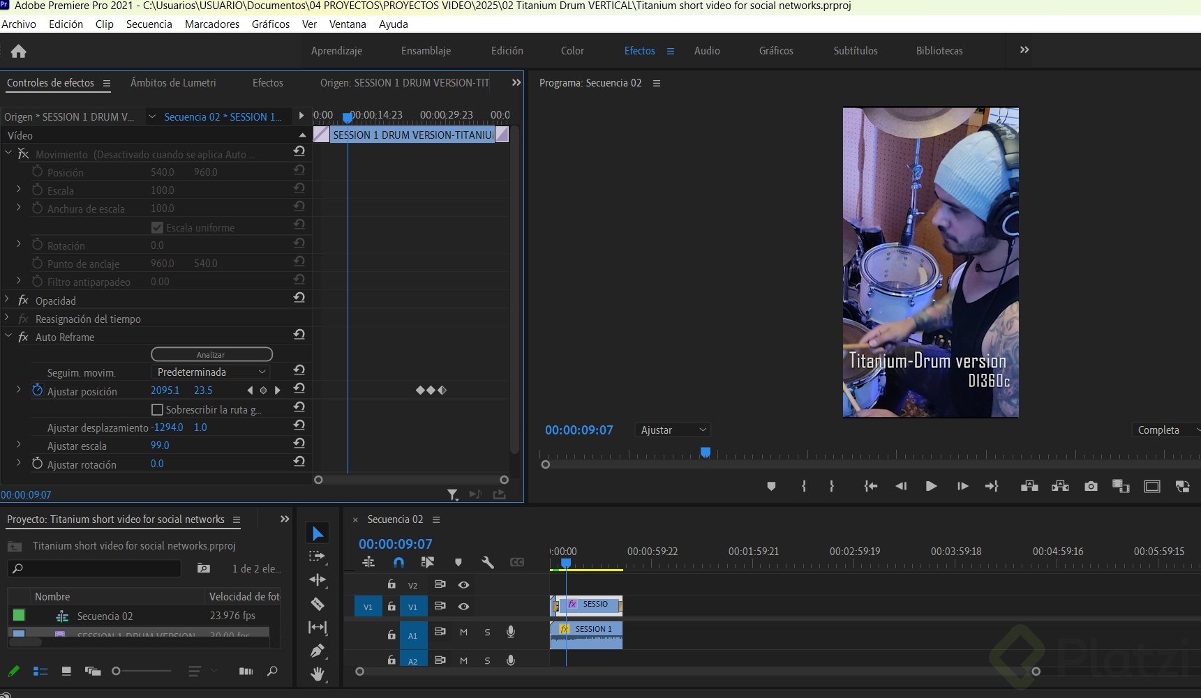The width and height of the screenshot is (1201, 698).
Task: Select the Selection arrow tool
Action: tap(318, 533)
